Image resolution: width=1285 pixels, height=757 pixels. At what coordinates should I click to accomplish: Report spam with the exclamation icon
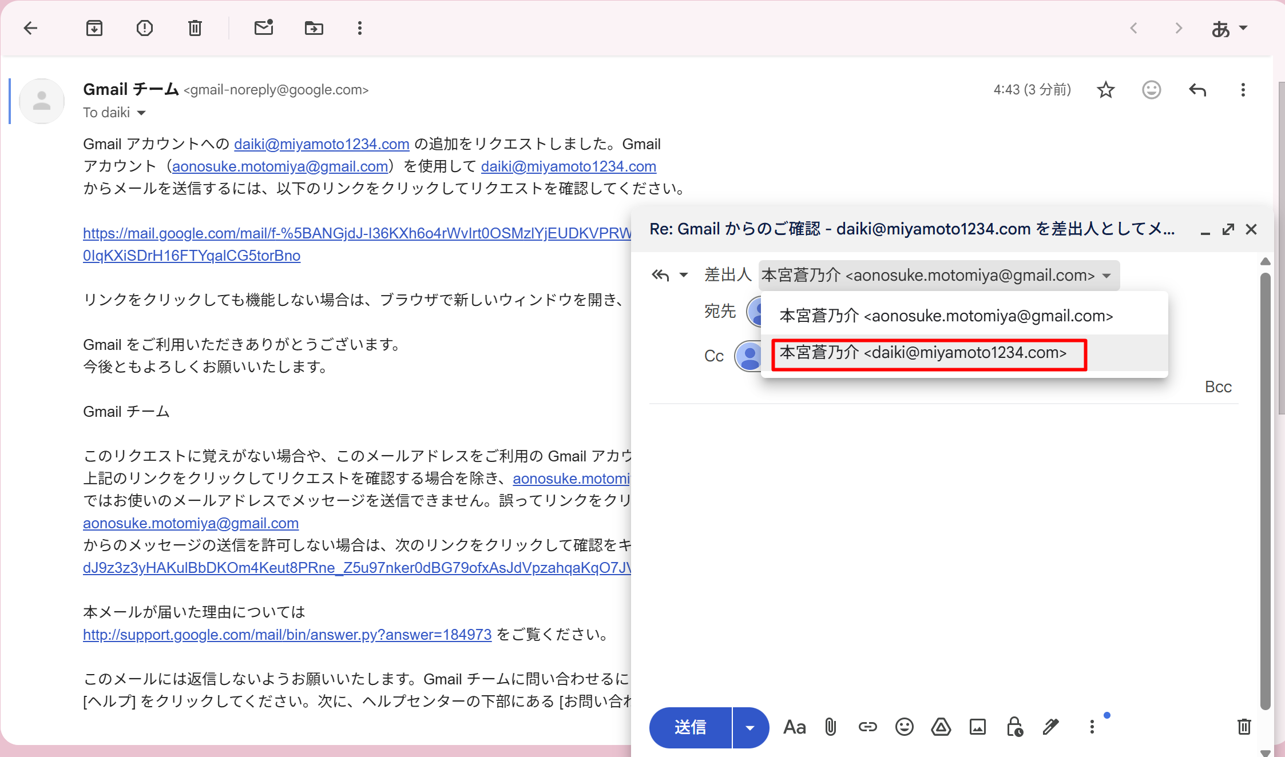[145, 28]
